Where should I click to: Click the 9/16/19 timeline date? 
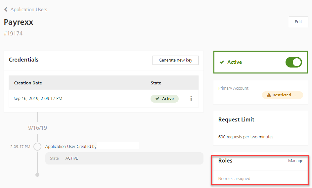(x=37, y=128)
